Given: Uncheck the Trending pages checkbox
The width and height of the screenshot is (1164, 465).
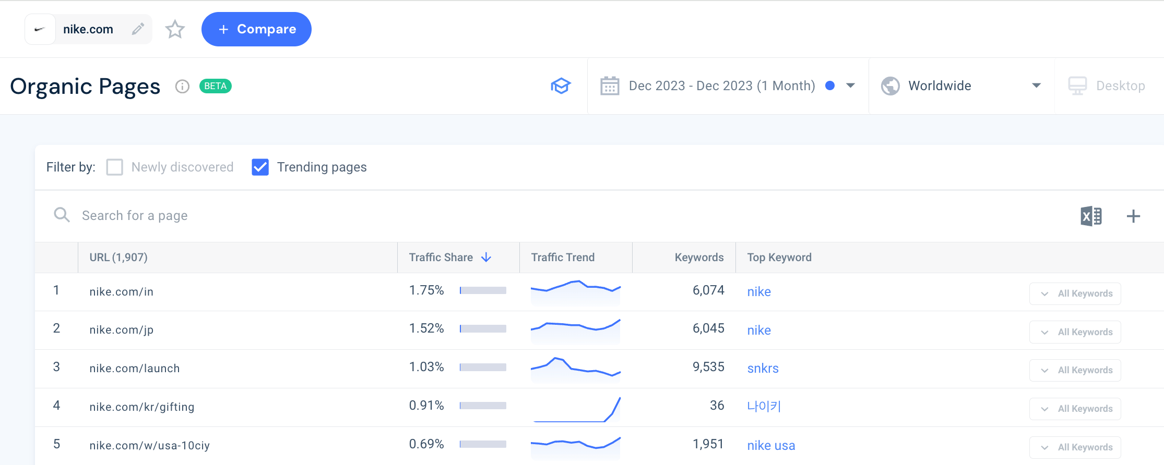Looking at the screenshot, I should (x=260, y=167).
